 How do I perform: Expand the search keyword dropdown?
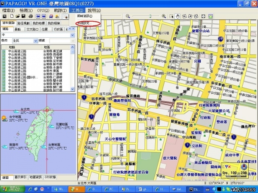click(x=73, y=35)
